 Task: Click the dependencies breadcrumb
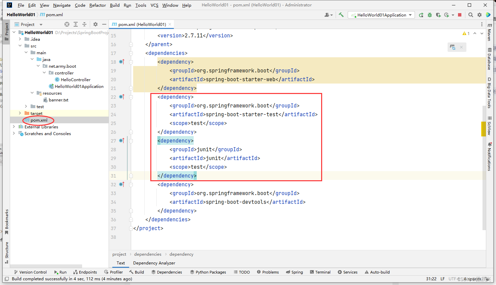pos(148,254)
